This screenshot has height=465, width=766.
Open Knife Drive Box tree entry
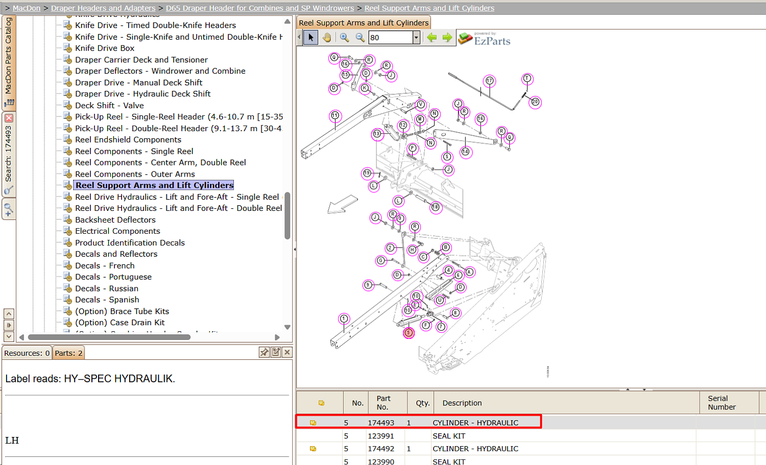(105, 48)
